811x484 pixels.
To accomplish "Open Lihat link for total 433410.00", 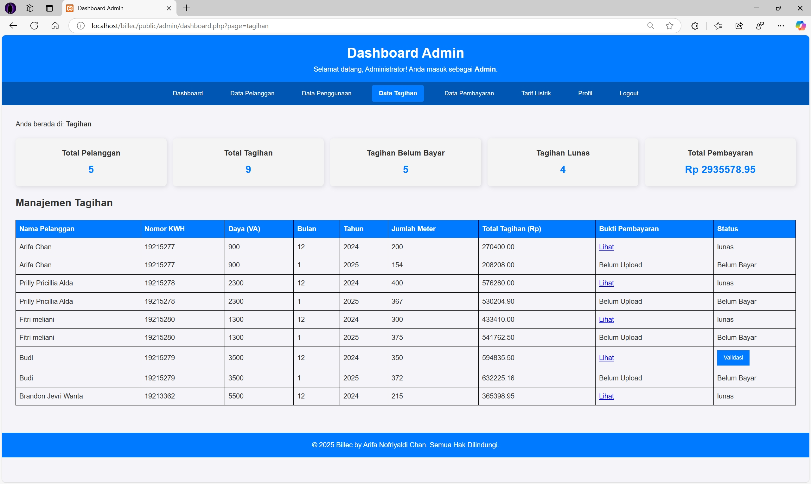I will click(x=607, y=320).
